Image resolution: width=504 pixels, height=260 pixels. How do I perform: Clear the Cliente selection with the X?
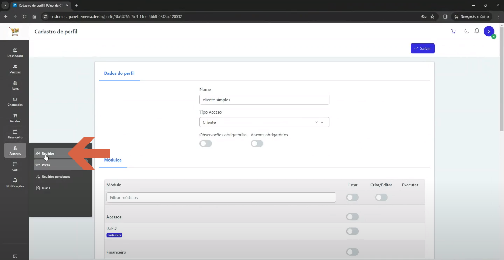(316, 122)
